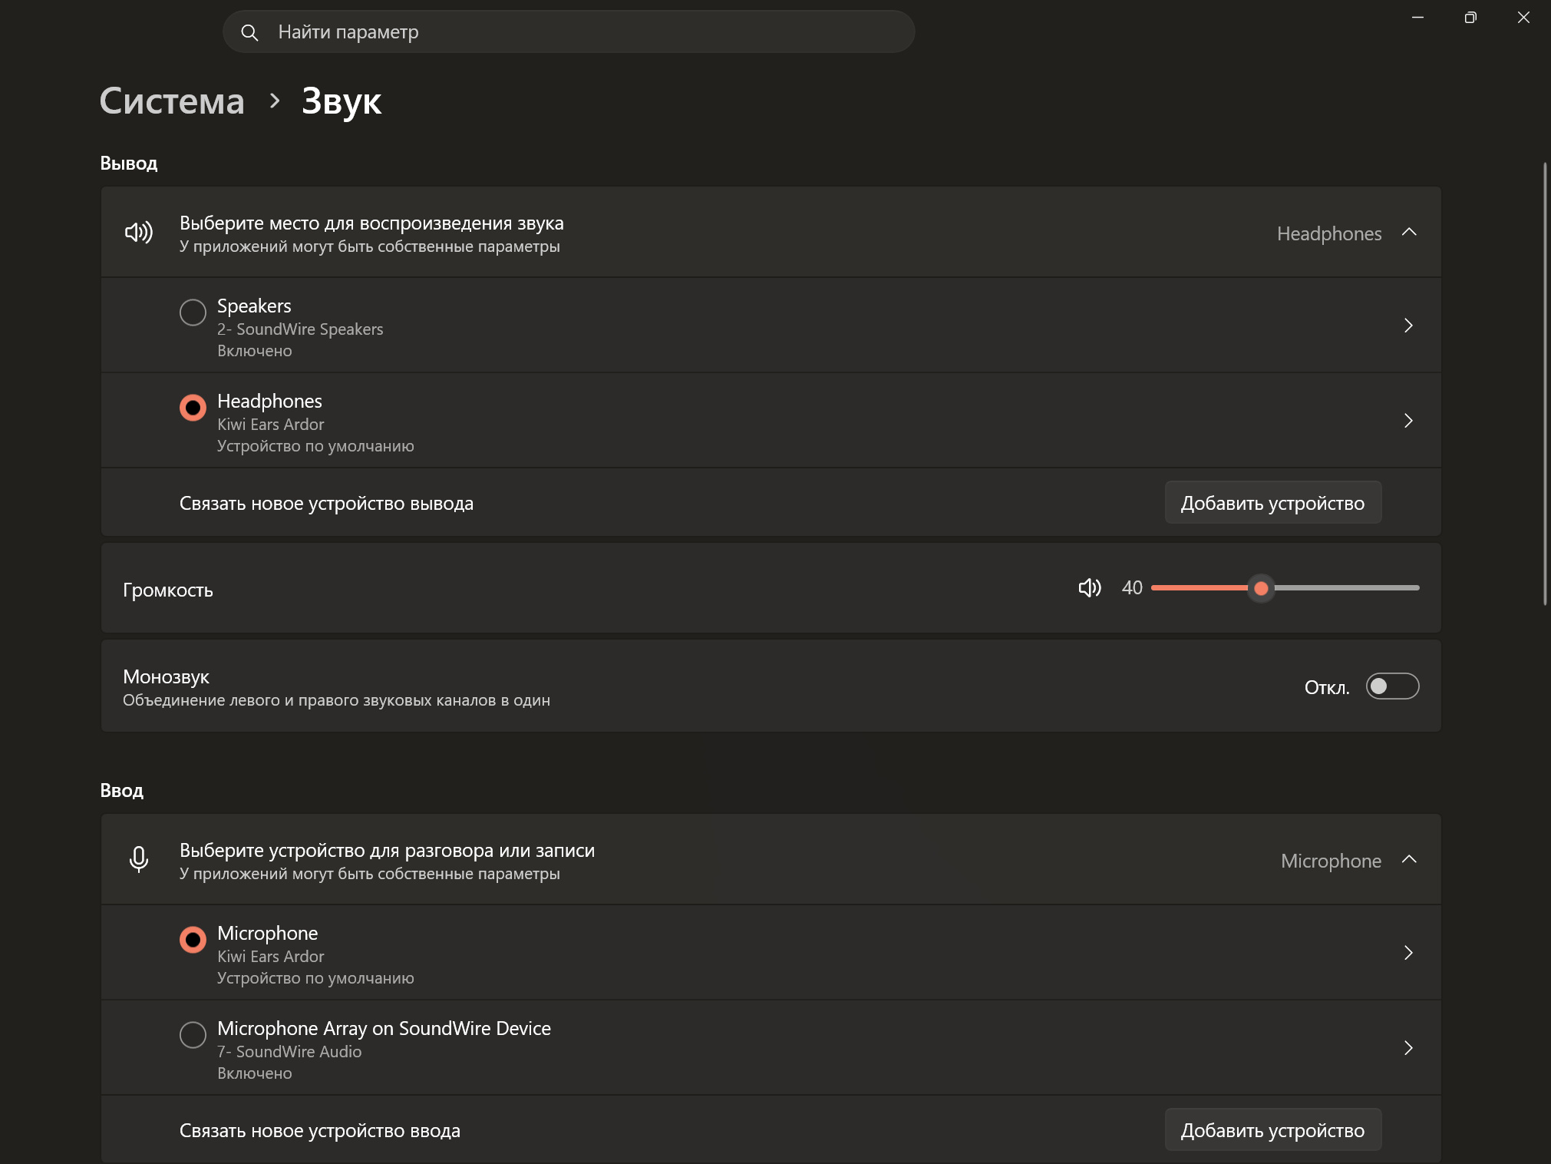This screenshot has height=1164, width=1551.
Task: Collapse the input device list
Action: [1409, 860]
